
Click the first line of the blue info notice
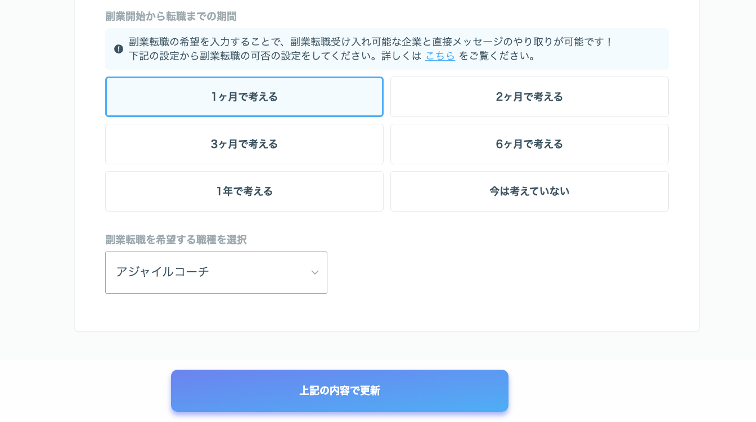[371, 42]
